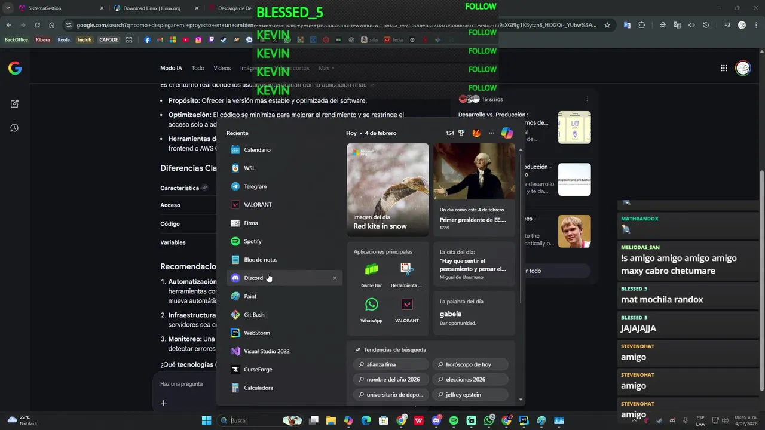The width and height of the screenshot is (765, 430).
Task: Click the Windows Start button
Action: click(x=206, y=420)
